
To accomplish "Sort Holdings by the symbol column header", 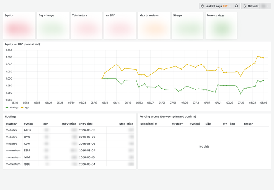I will (x=29, y=124).
